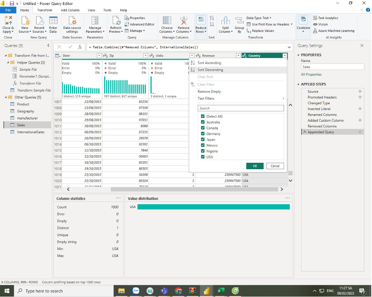Click the Split Column icon
The height and width of the screenshot is (297, 372).
click(x=225, y=21)
